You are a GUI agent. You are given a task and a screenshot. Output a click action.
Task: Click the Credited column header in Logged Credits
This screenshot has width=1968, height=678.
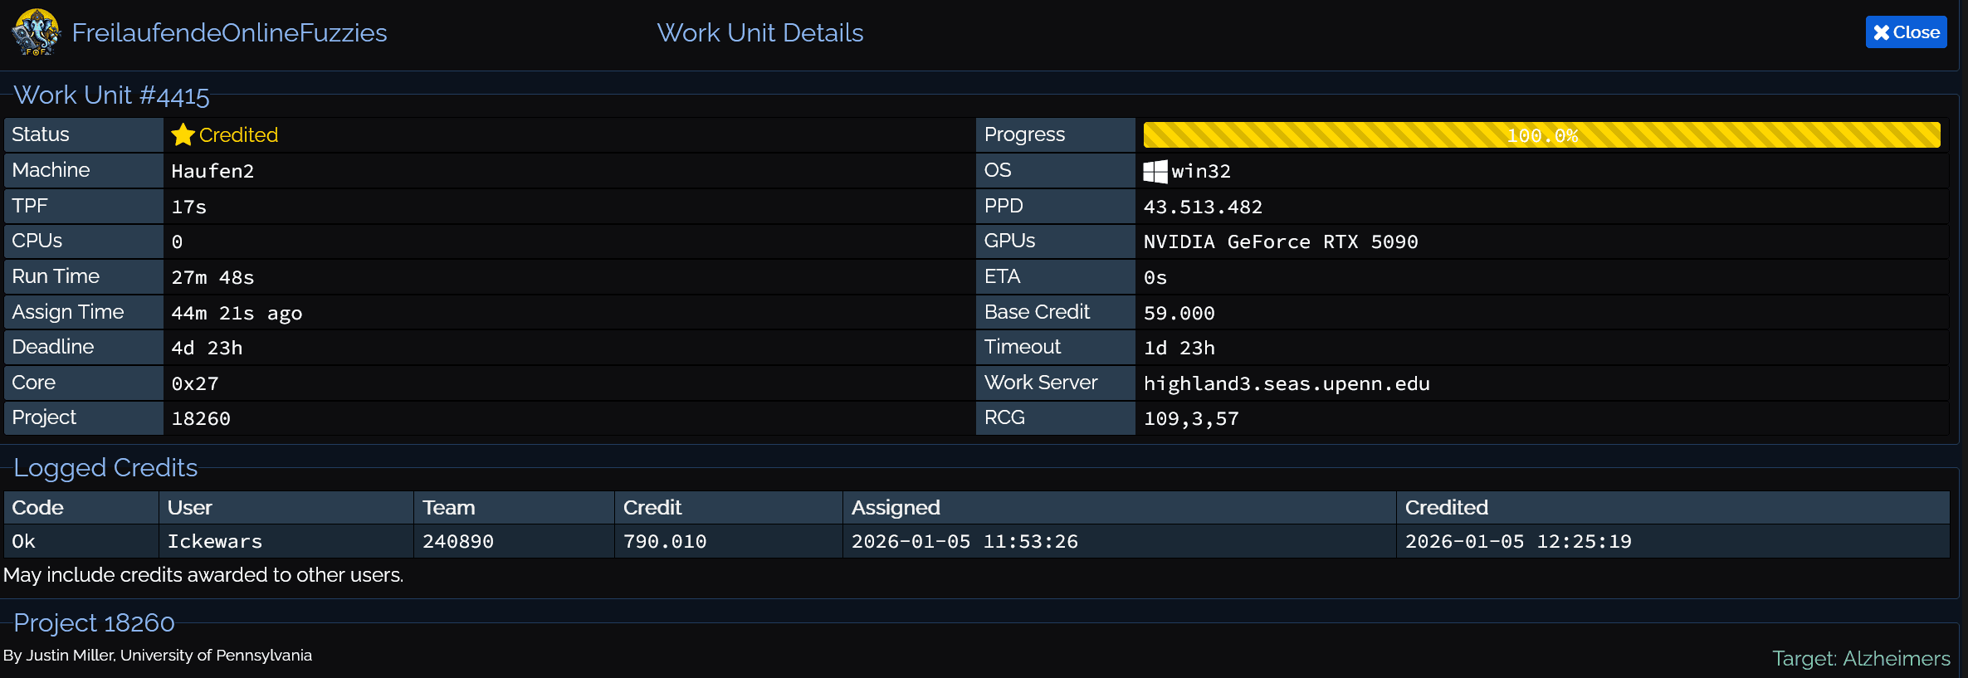[1446, 507]
